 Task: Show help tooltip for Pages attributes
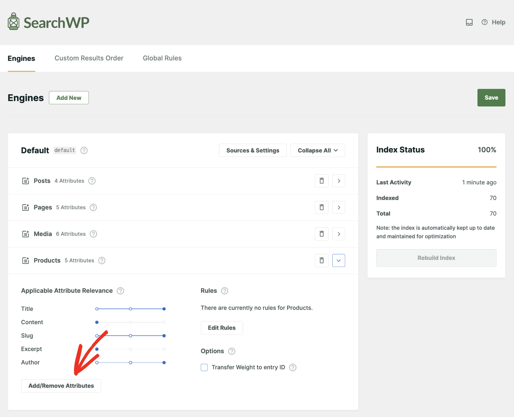[93, 208]
